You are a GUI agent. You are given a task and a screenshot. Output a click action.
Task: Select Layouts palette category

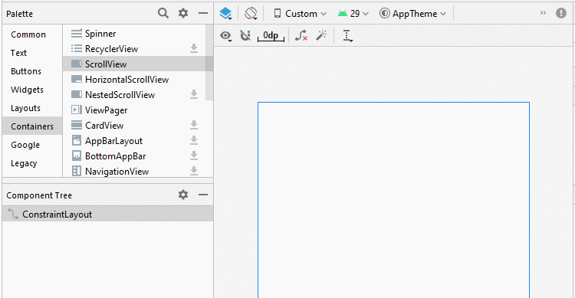(25, 108)
